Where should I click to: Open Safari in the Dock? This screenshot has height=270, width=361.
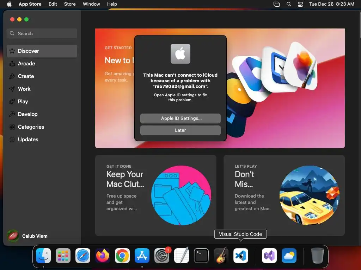click(x=83, y=256)
